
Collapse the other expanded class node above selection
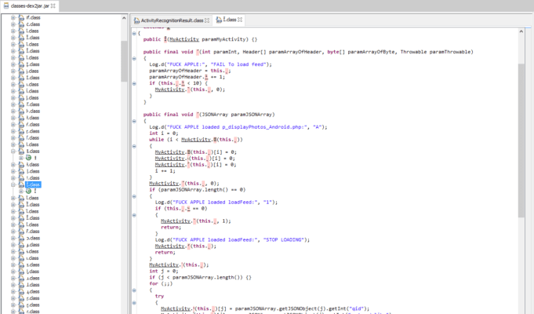[x=13, y=151]
